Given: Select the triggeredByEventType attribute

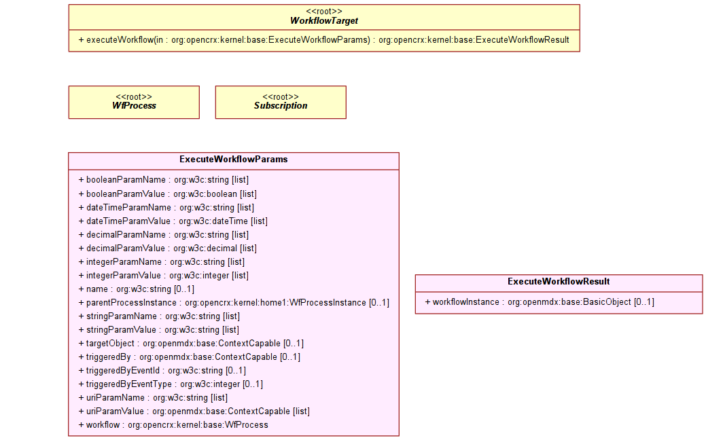Looking at the screenshot, I should (x=171, y=384).
